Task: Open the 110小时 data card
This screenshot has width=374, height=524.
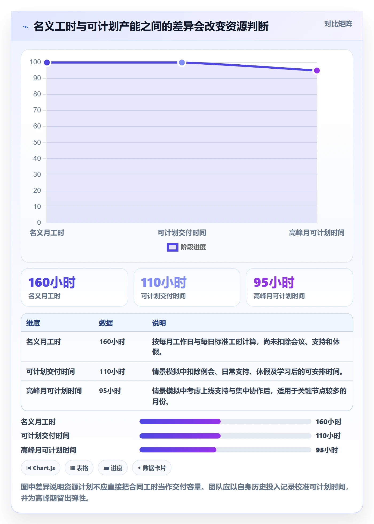Action: (187, 287)
